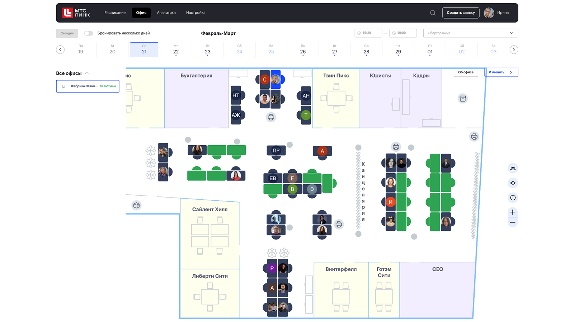Toggle 'Бронировать несколько дней' switch
Screen dimensions: 574x322
tap(89, 33)
